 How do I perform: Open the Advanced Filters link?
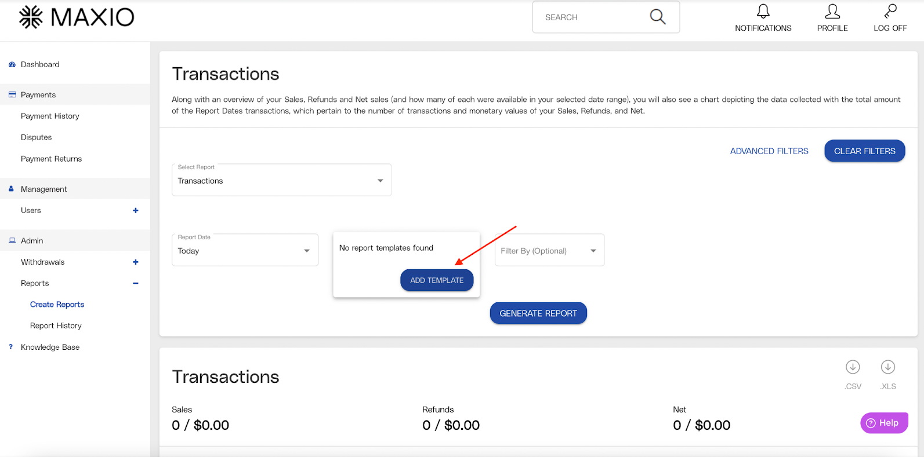click(769, 151)
